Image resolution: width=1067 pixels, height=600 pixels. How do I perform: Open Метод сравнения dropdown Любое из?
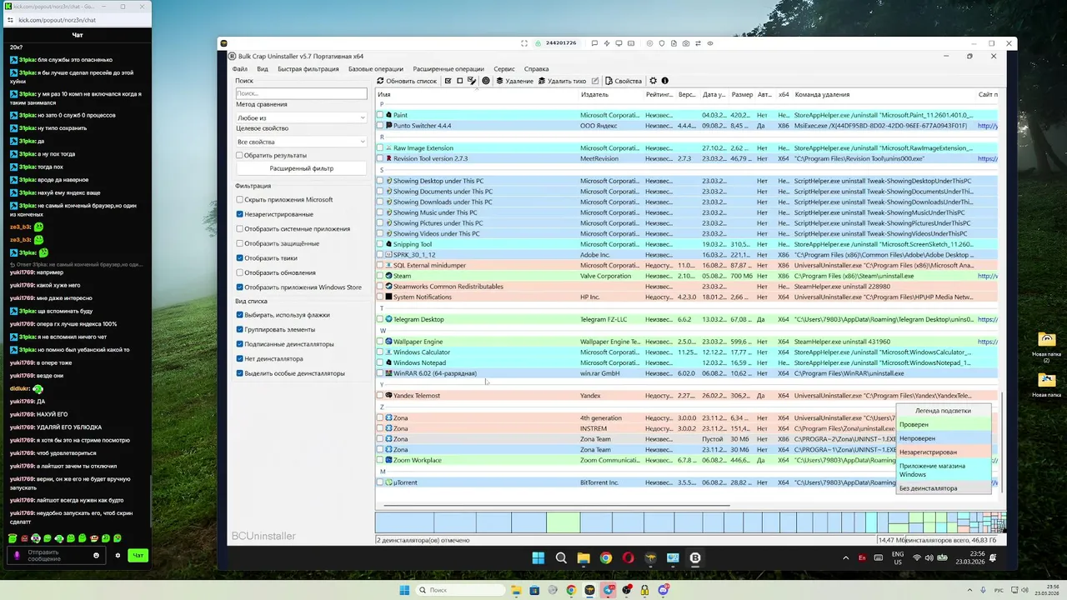301,118
